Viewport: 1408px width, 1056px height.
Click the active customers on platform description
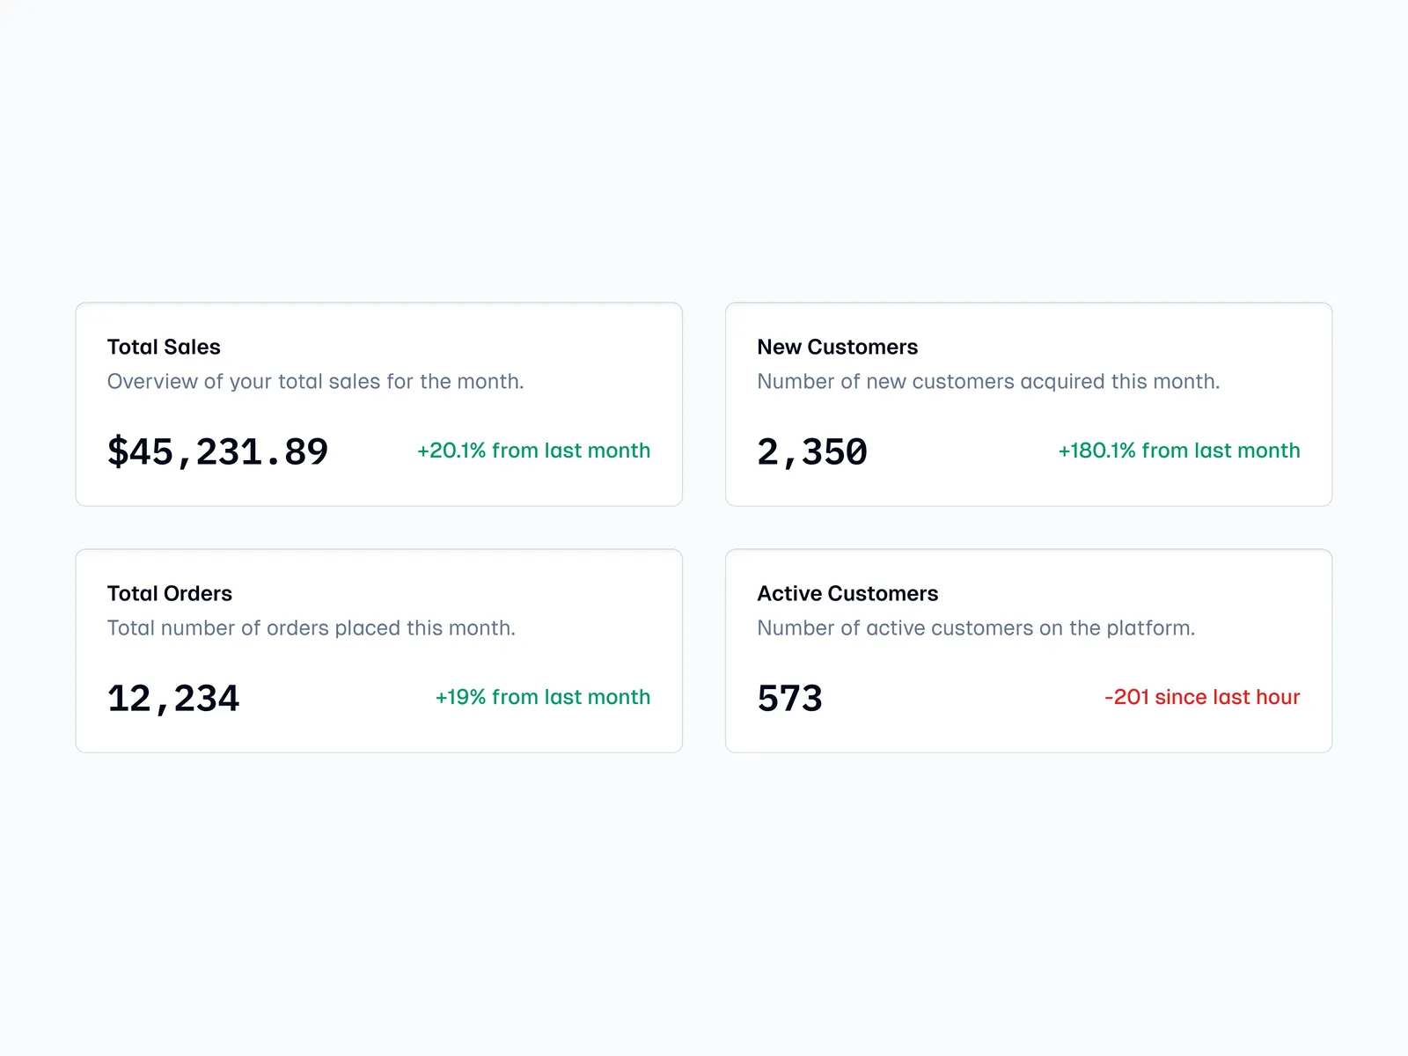976,627
